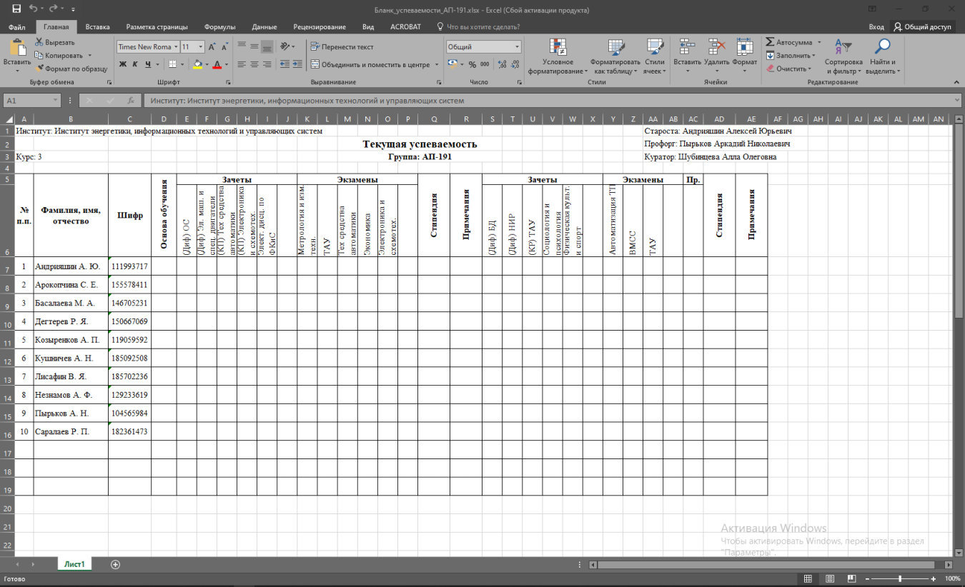Apply red font color A

click(x=216, y=64)
